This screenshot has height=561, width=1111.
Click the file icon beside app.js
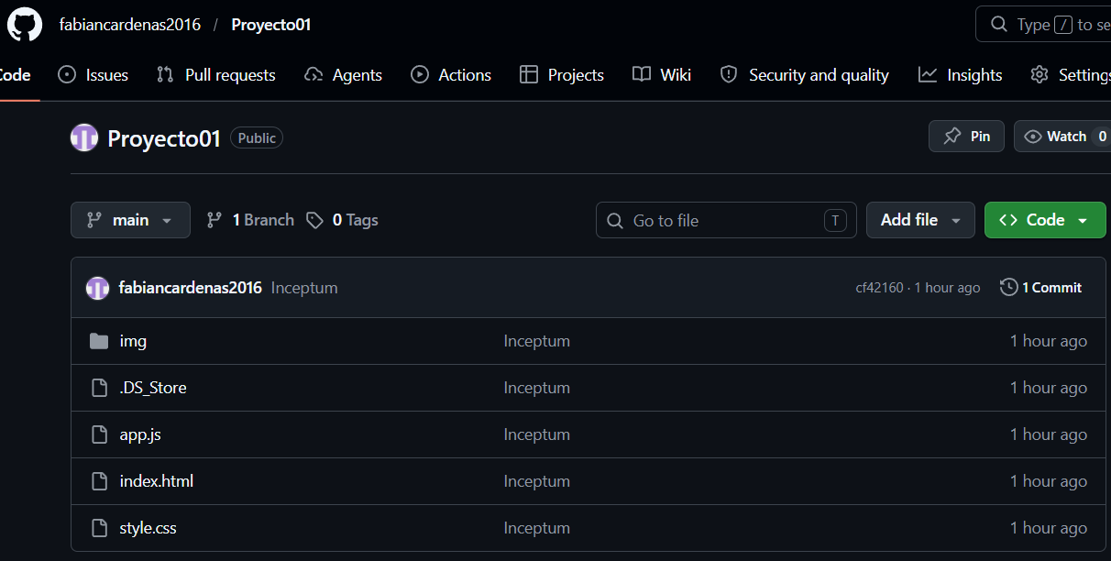click(x=99, y=434)
